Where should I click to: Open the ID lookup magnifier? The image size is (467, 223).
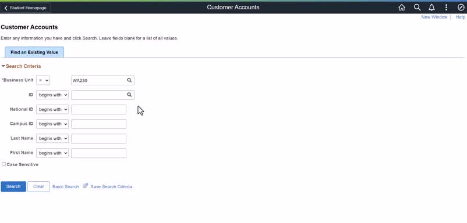click(129, 95)
